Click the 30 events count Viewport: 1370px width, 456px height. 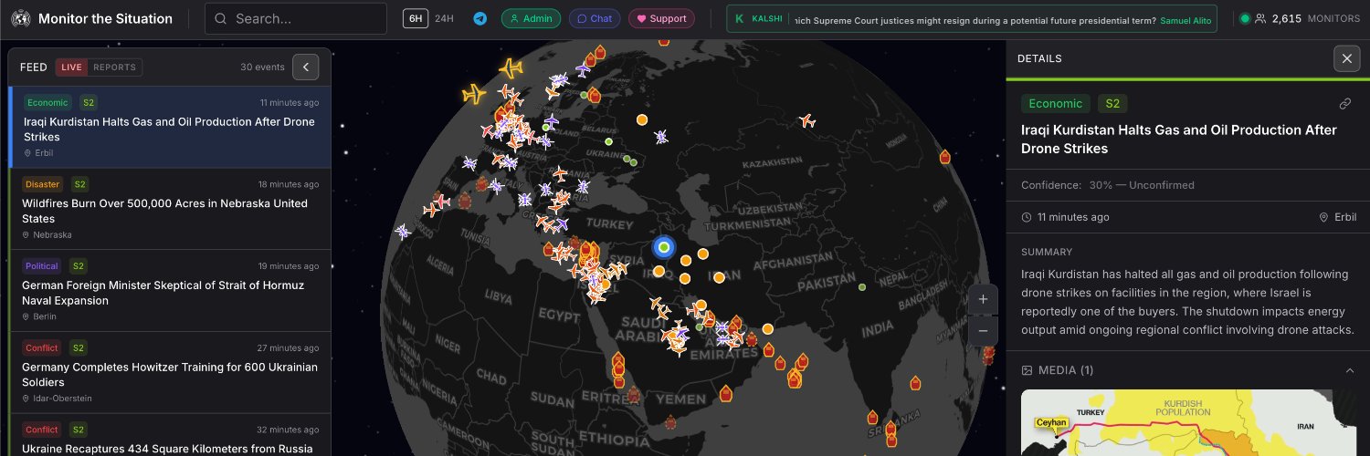(262, 67)
